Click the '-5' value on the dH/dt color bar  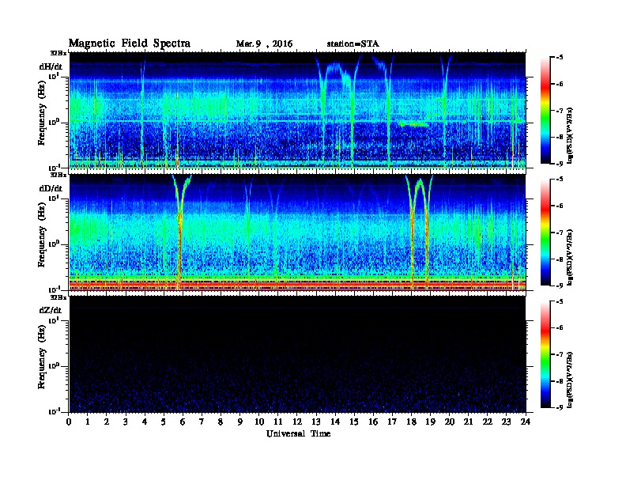coord(560,57)
